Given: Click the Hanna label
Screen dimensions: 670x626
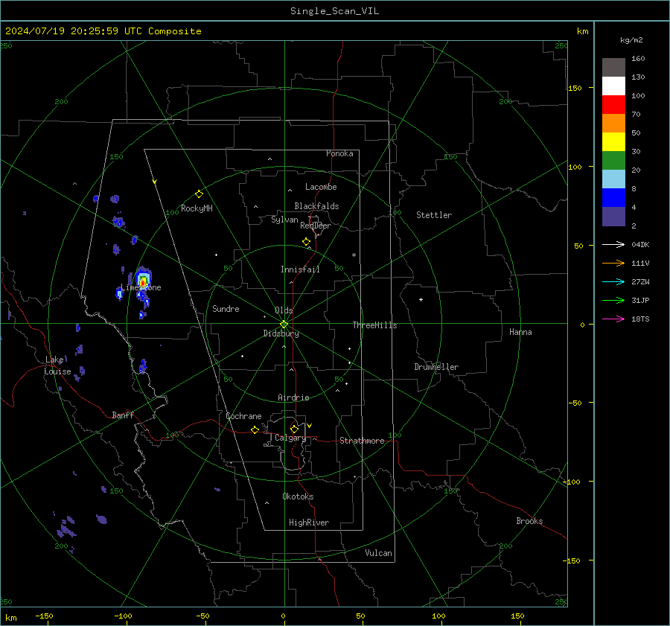Looking at the screenshot, I should pos(520,332).
